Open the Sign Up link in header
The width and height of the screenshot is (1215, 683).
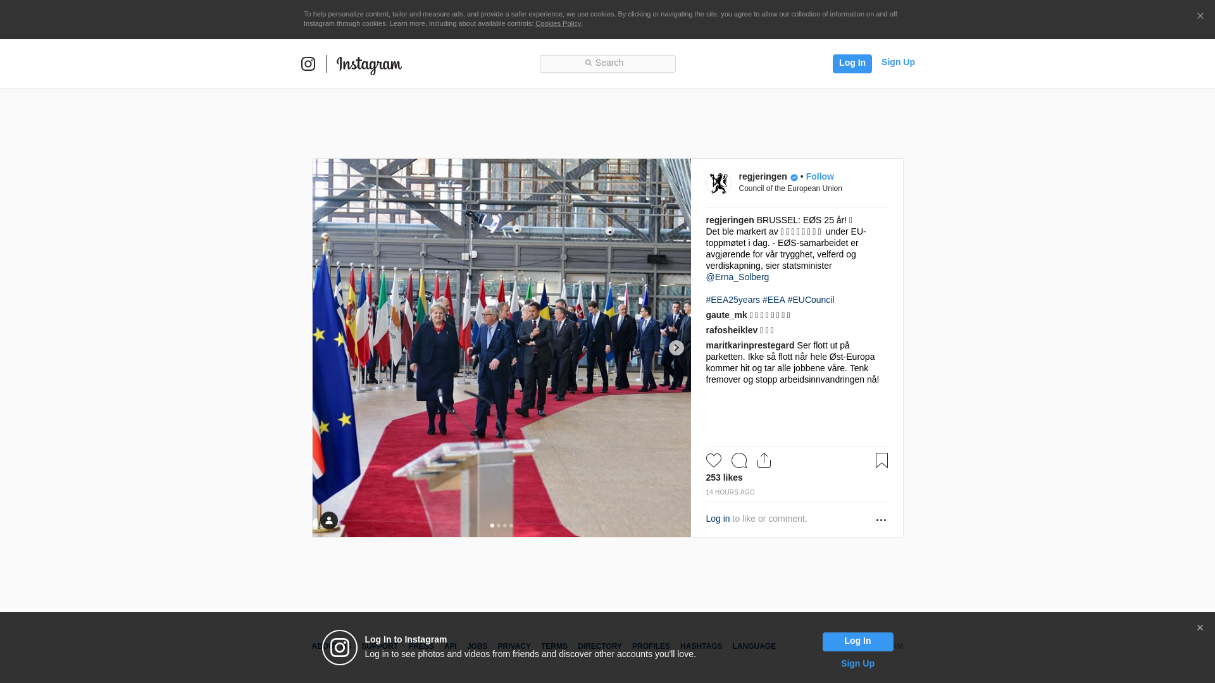coord(898,62)
